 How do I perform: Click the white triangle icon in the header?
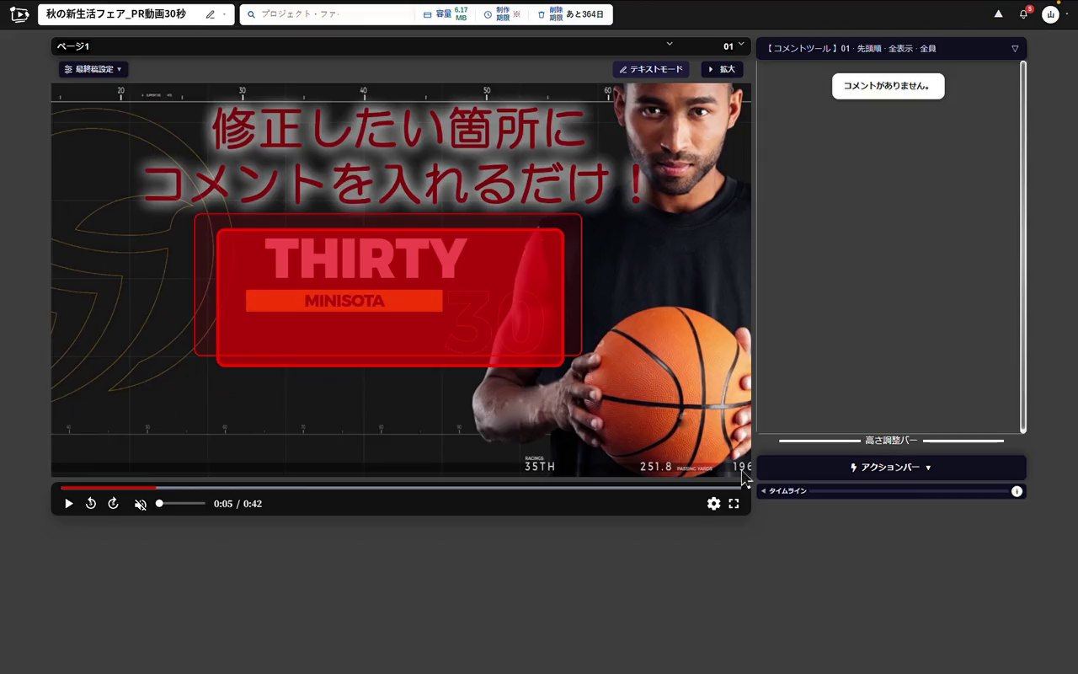[999, 14]
